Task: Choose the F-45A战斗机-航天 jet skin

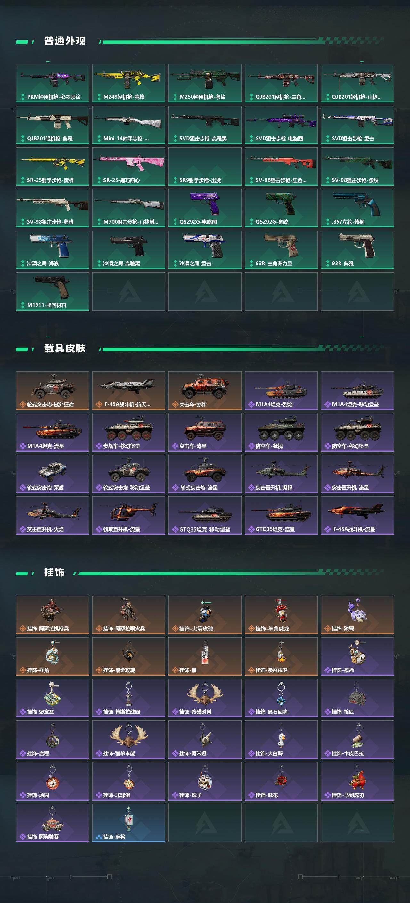Action: coord(129,391)
